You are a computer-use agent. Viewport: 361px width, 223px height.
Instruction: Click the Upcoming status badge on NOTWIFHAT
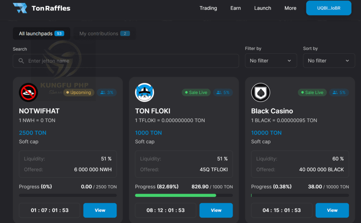click(79, 93)
